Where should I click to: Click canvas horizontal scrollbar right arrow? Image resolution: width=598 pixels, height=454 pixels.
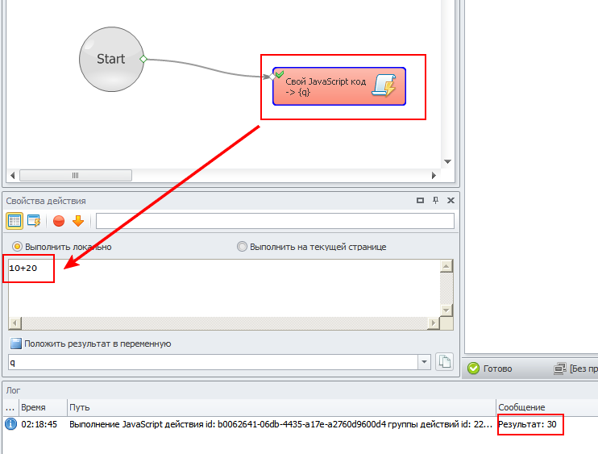click(x=434, y=176)
